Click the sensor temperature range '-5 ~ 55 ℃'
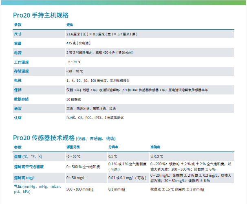The width and height of the screenshot is (247, 204). pos(73,156)
